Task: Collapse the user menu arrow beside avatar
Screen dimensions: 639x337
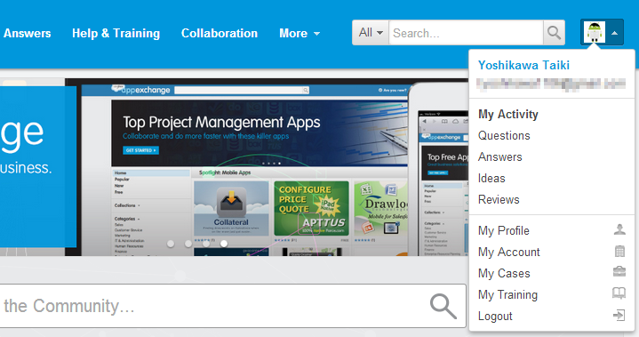Action: click(614, 33)
